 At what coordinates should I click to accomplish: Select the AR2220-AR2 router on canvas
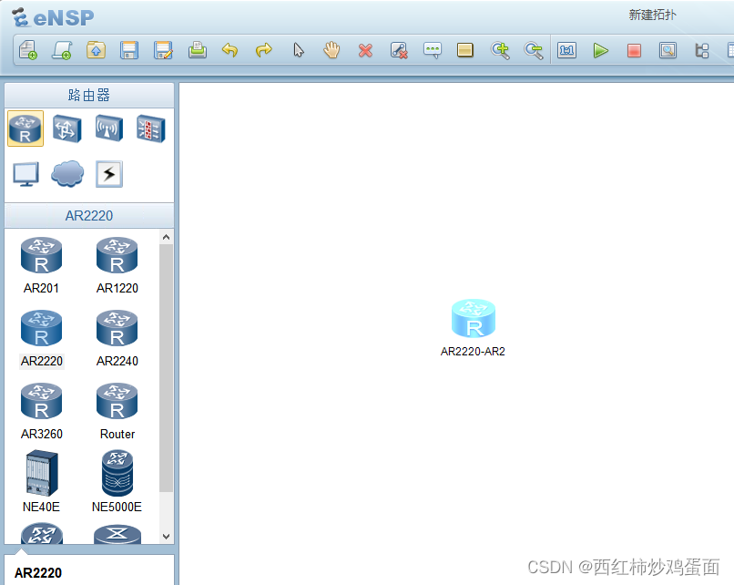(474, 318)
